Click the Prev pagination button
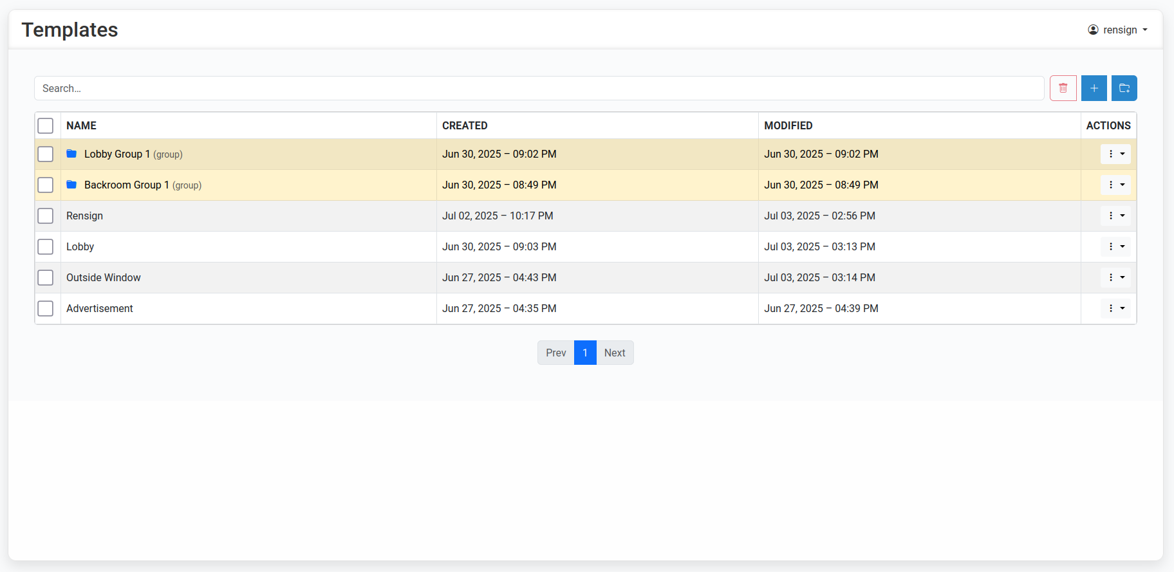Viewport: 1174px width, 572px height. [x=555, y=353]
